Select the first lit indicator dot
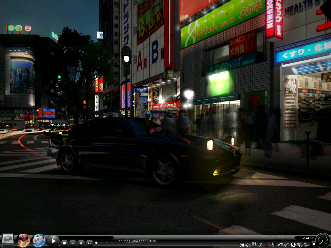 tap(96, 243)
